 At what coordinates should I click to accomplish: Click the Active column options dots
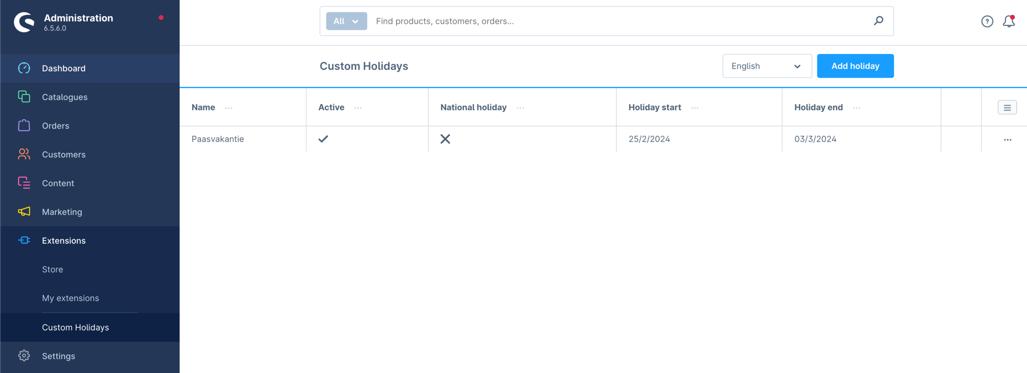(x=358, y=108)
